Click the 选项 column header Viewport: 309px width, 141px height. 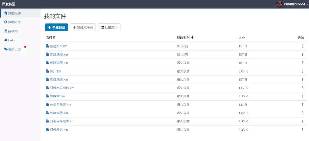301,38
